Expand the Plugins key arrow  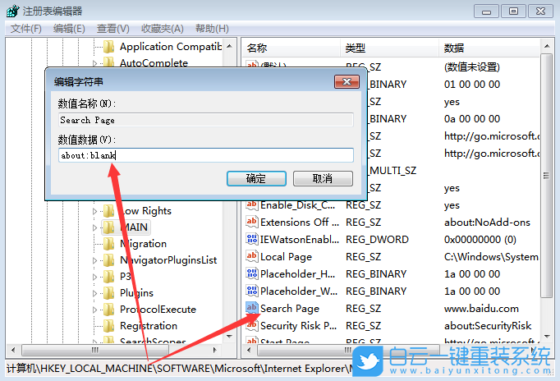click(94, 293)
